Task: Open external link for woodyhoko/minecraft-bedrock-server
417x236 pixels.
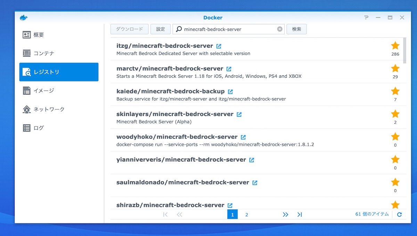Action: pos(243,137)
